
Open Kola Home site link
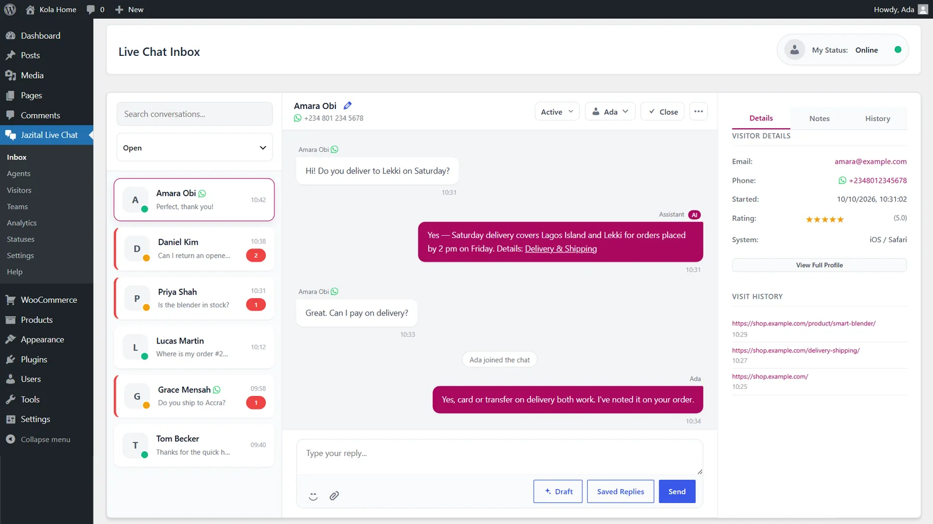click(x=51, y=9)
